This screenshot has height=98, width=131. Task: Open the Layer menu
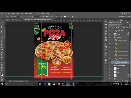pyautogui.click(x=17, y=14)
